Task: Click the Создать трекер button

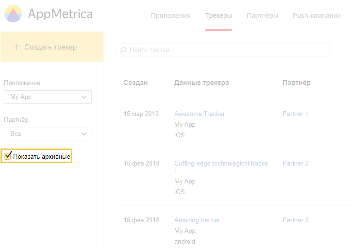Action: (52, 47)
